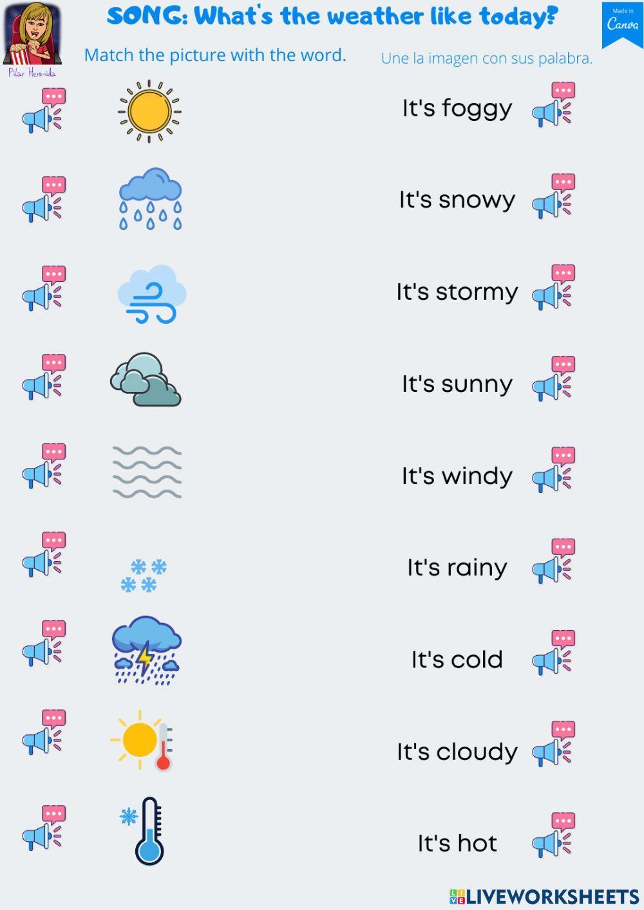Click the wind-blowing cloud picture
Viewport: 644px width, 910px height.
(152, 294)
